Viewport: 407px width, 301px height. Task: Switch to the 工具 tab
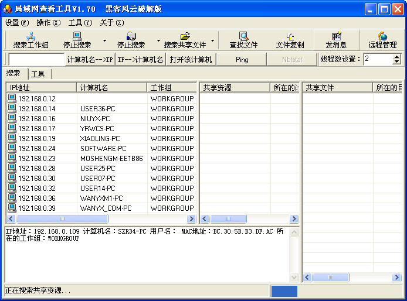[x=38, y=74]
